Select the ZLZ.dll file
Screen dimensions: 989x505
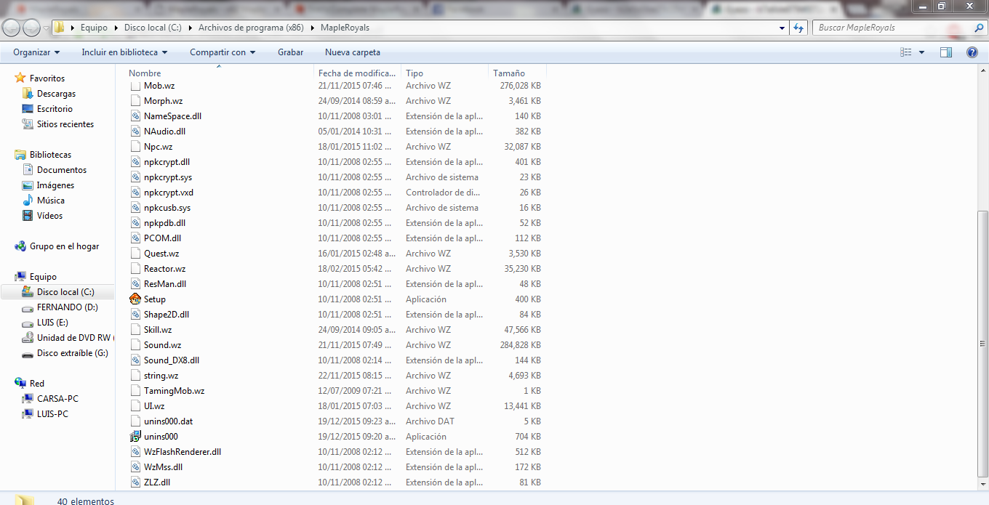[157, 482]
